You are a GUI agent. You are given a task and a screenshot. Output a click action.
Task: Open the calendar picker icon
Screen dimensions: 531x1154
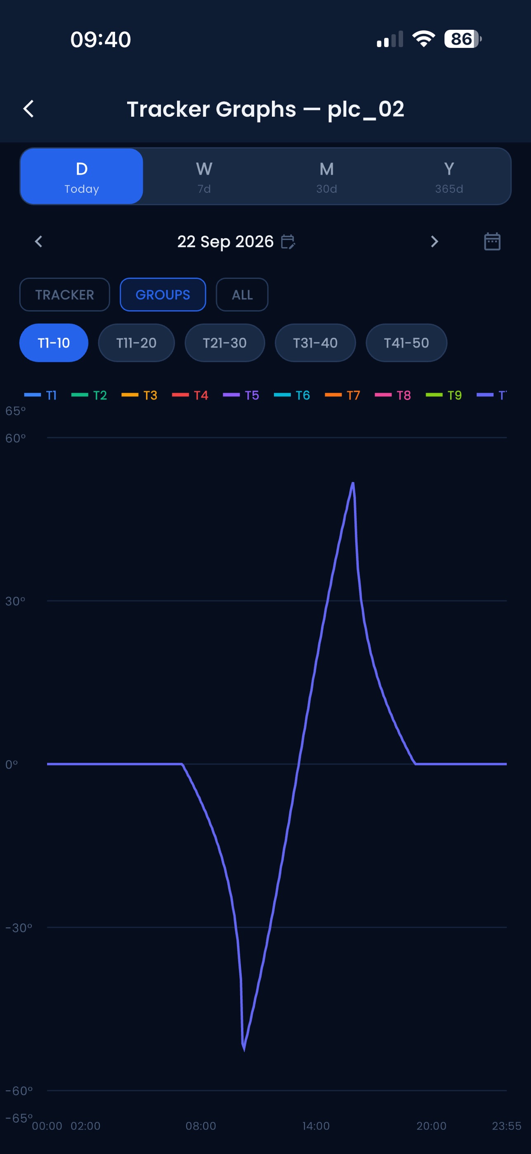(x=492, y=241)
